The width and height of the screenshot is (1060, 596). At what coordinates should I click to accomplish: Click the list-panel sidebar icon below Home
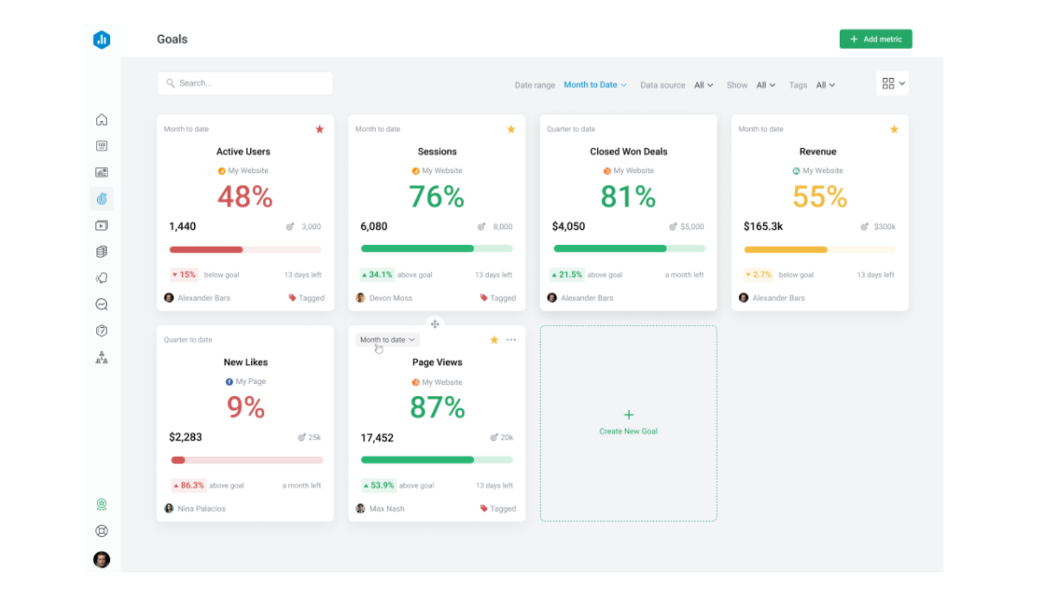coord(101,146)
